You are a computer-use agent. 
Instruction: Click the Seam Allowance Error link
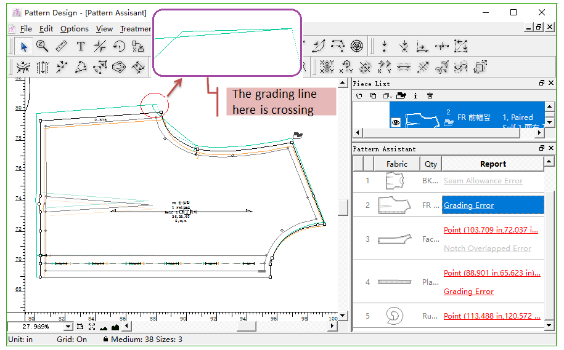pyautogui.click(x=483, y=181)
